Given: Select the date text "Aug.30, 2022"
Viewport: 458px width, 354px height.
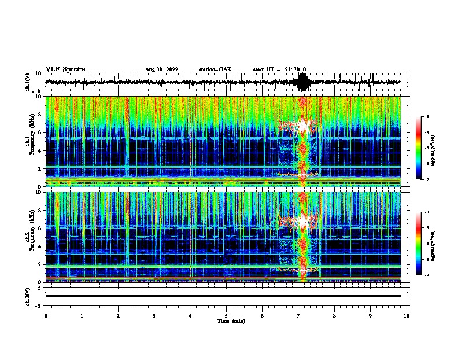Looking at the screenshot, I should click(161, 69).
